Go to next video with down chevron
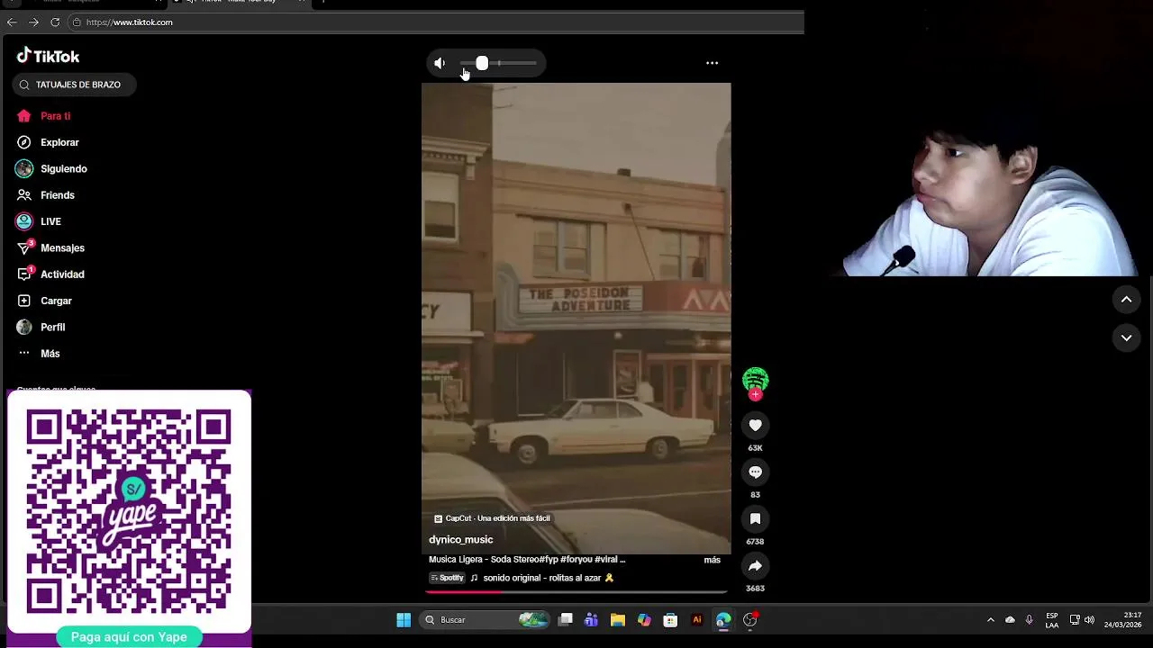The image size is (1153, 648). point(1126,337)
